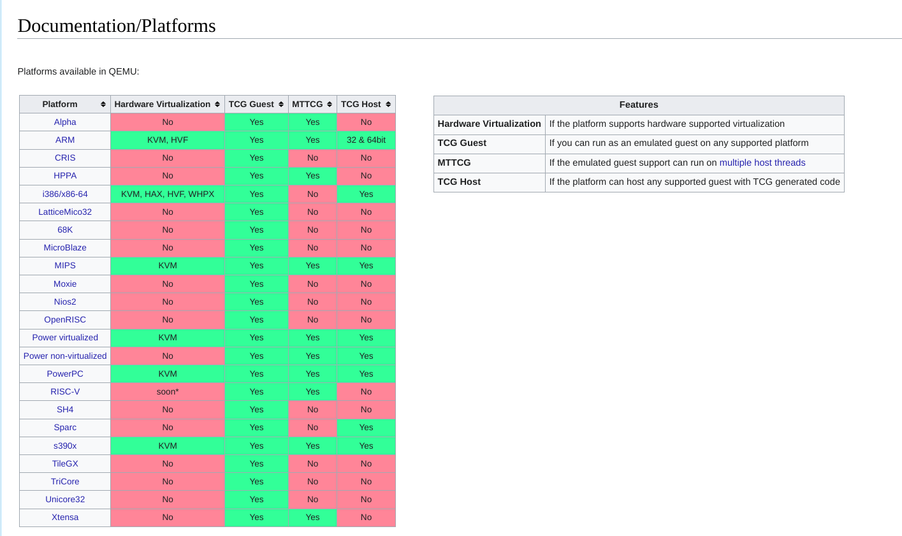902x536 pixels.
Task: Click the SH4 link
Action: (65, 410)
